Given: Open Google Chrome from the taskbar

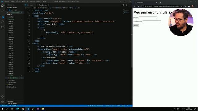Looking at the screenshot, I should (x=23, y=109).
